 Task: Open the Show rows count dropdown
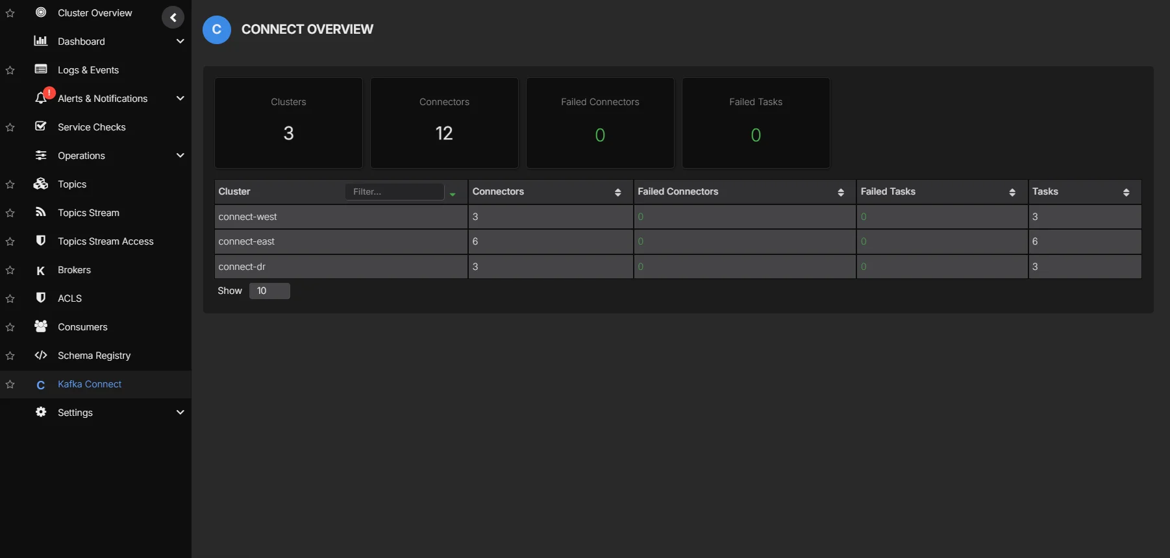[x=269, y=291]
